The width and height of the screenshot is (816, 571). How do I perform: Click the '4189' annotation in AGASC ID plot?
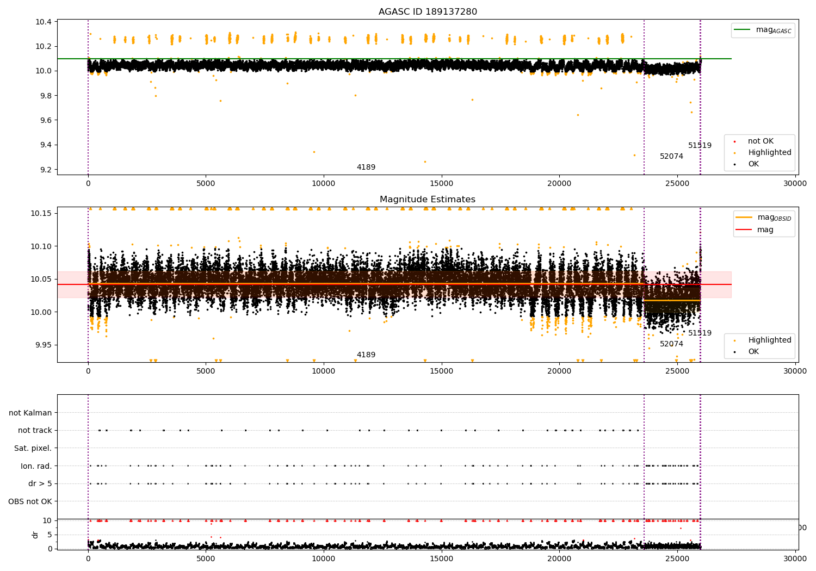(x=366, y=167)
